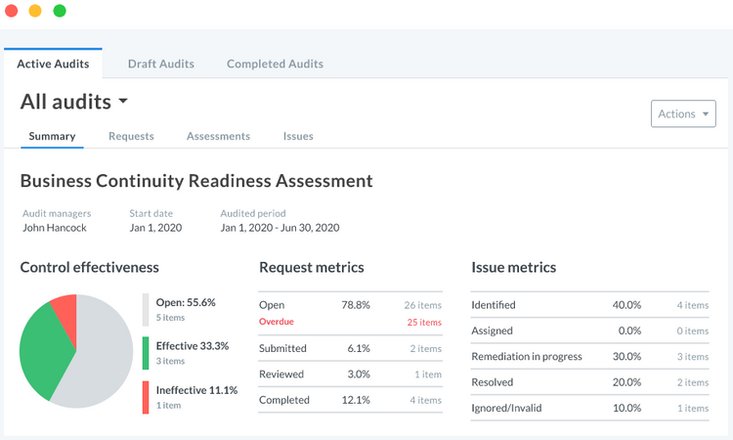Click the 1 item link for Reviewed requests

tap(428, 374)
